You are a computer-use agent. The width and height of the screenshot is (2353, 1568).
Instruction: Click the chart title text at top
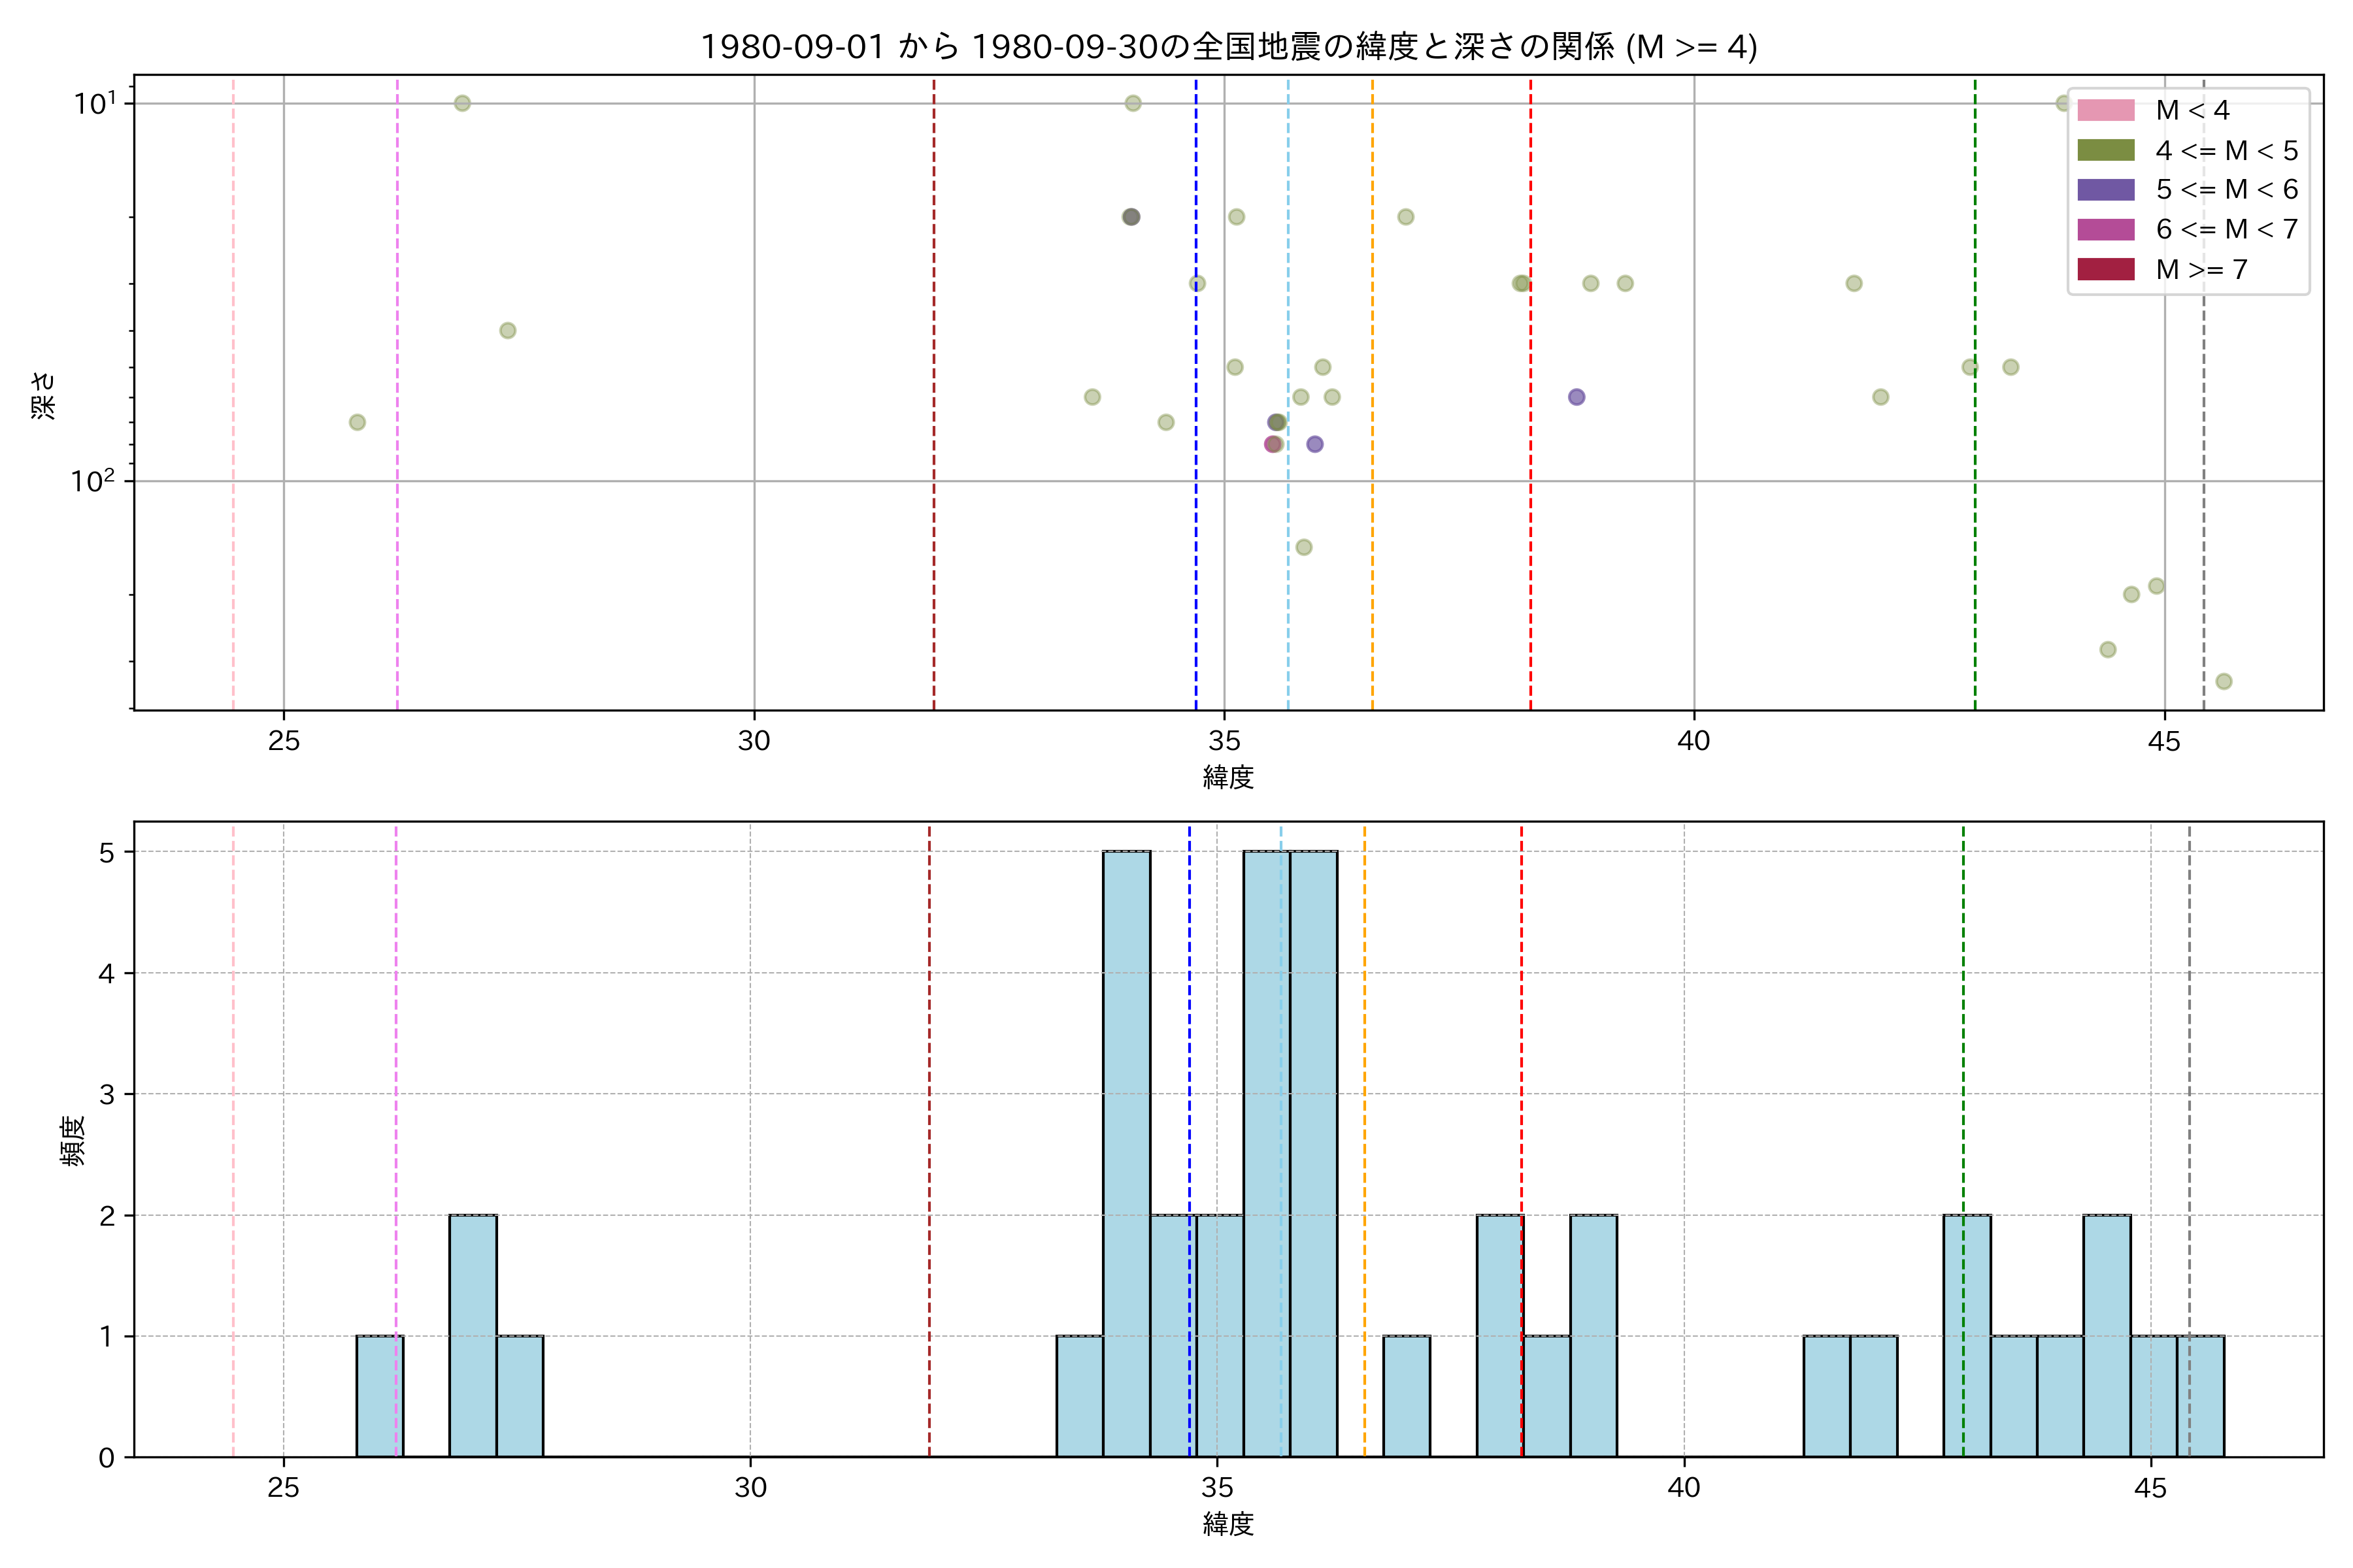pos(1227,47)
